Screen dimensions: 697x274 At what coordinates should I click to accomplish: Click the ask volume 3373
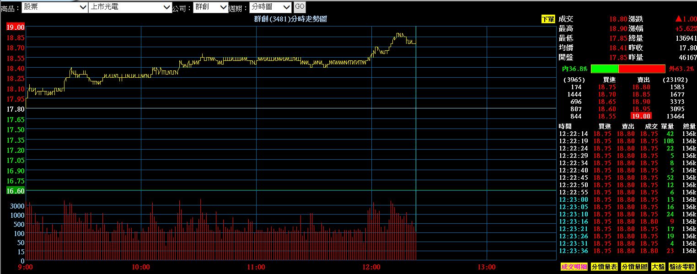676,102
